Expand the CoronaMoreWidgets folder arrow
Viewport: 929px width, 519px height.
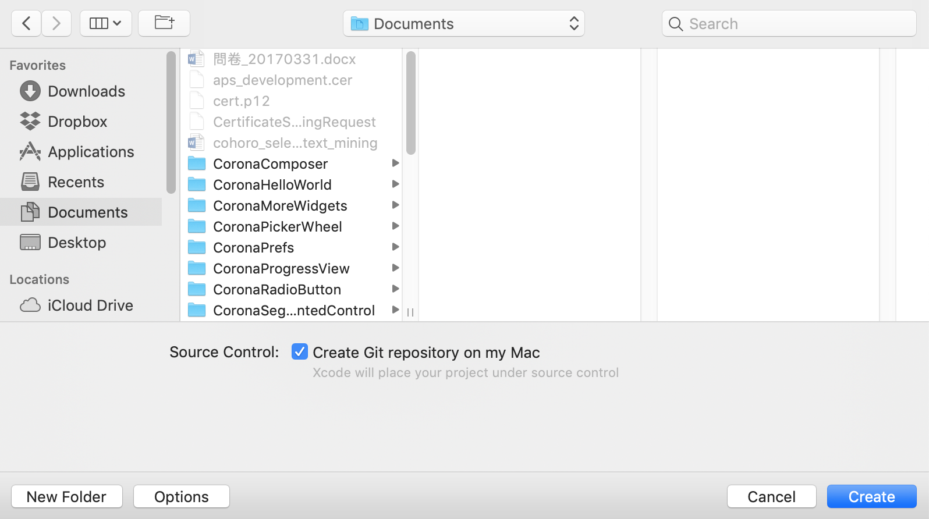pos(395,205)
